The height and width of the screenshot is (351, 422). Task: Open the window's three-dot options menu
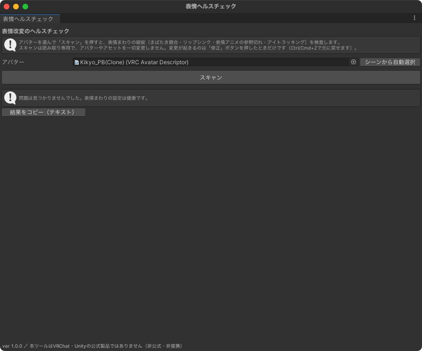414,18
